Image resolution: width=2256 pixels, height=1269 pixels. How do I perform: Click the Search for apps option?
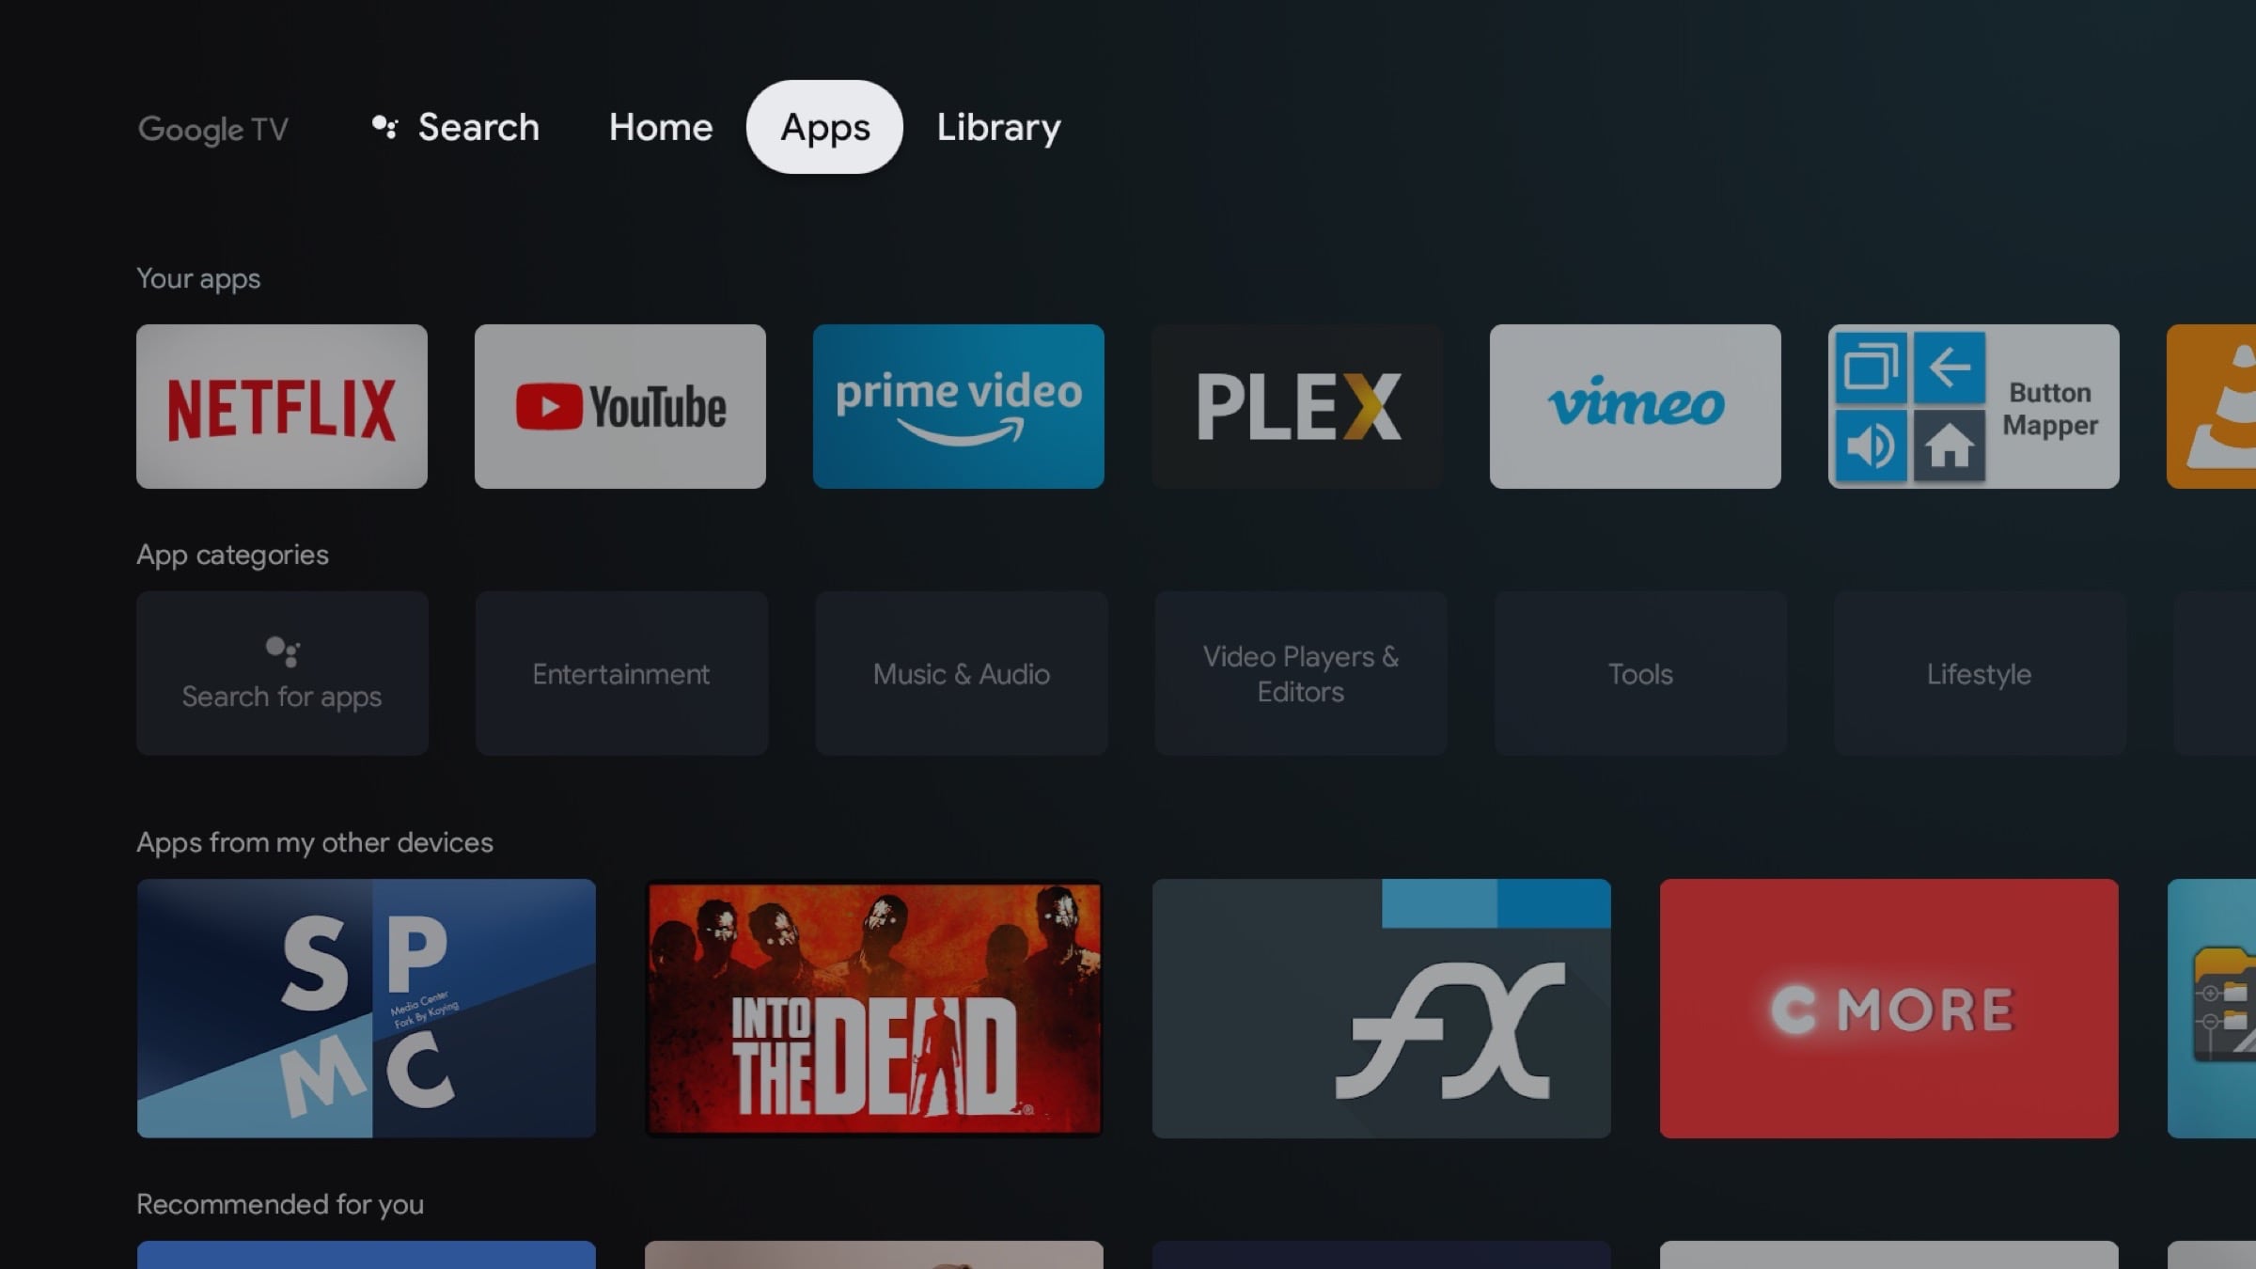tap(282, 672)
